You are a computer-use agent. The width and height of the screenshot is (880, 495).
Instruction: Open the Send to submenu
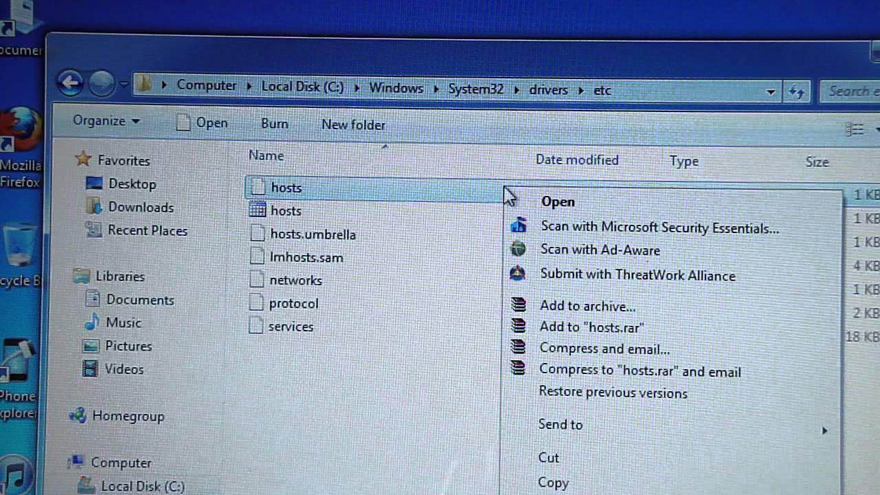(x=560, y=425)
